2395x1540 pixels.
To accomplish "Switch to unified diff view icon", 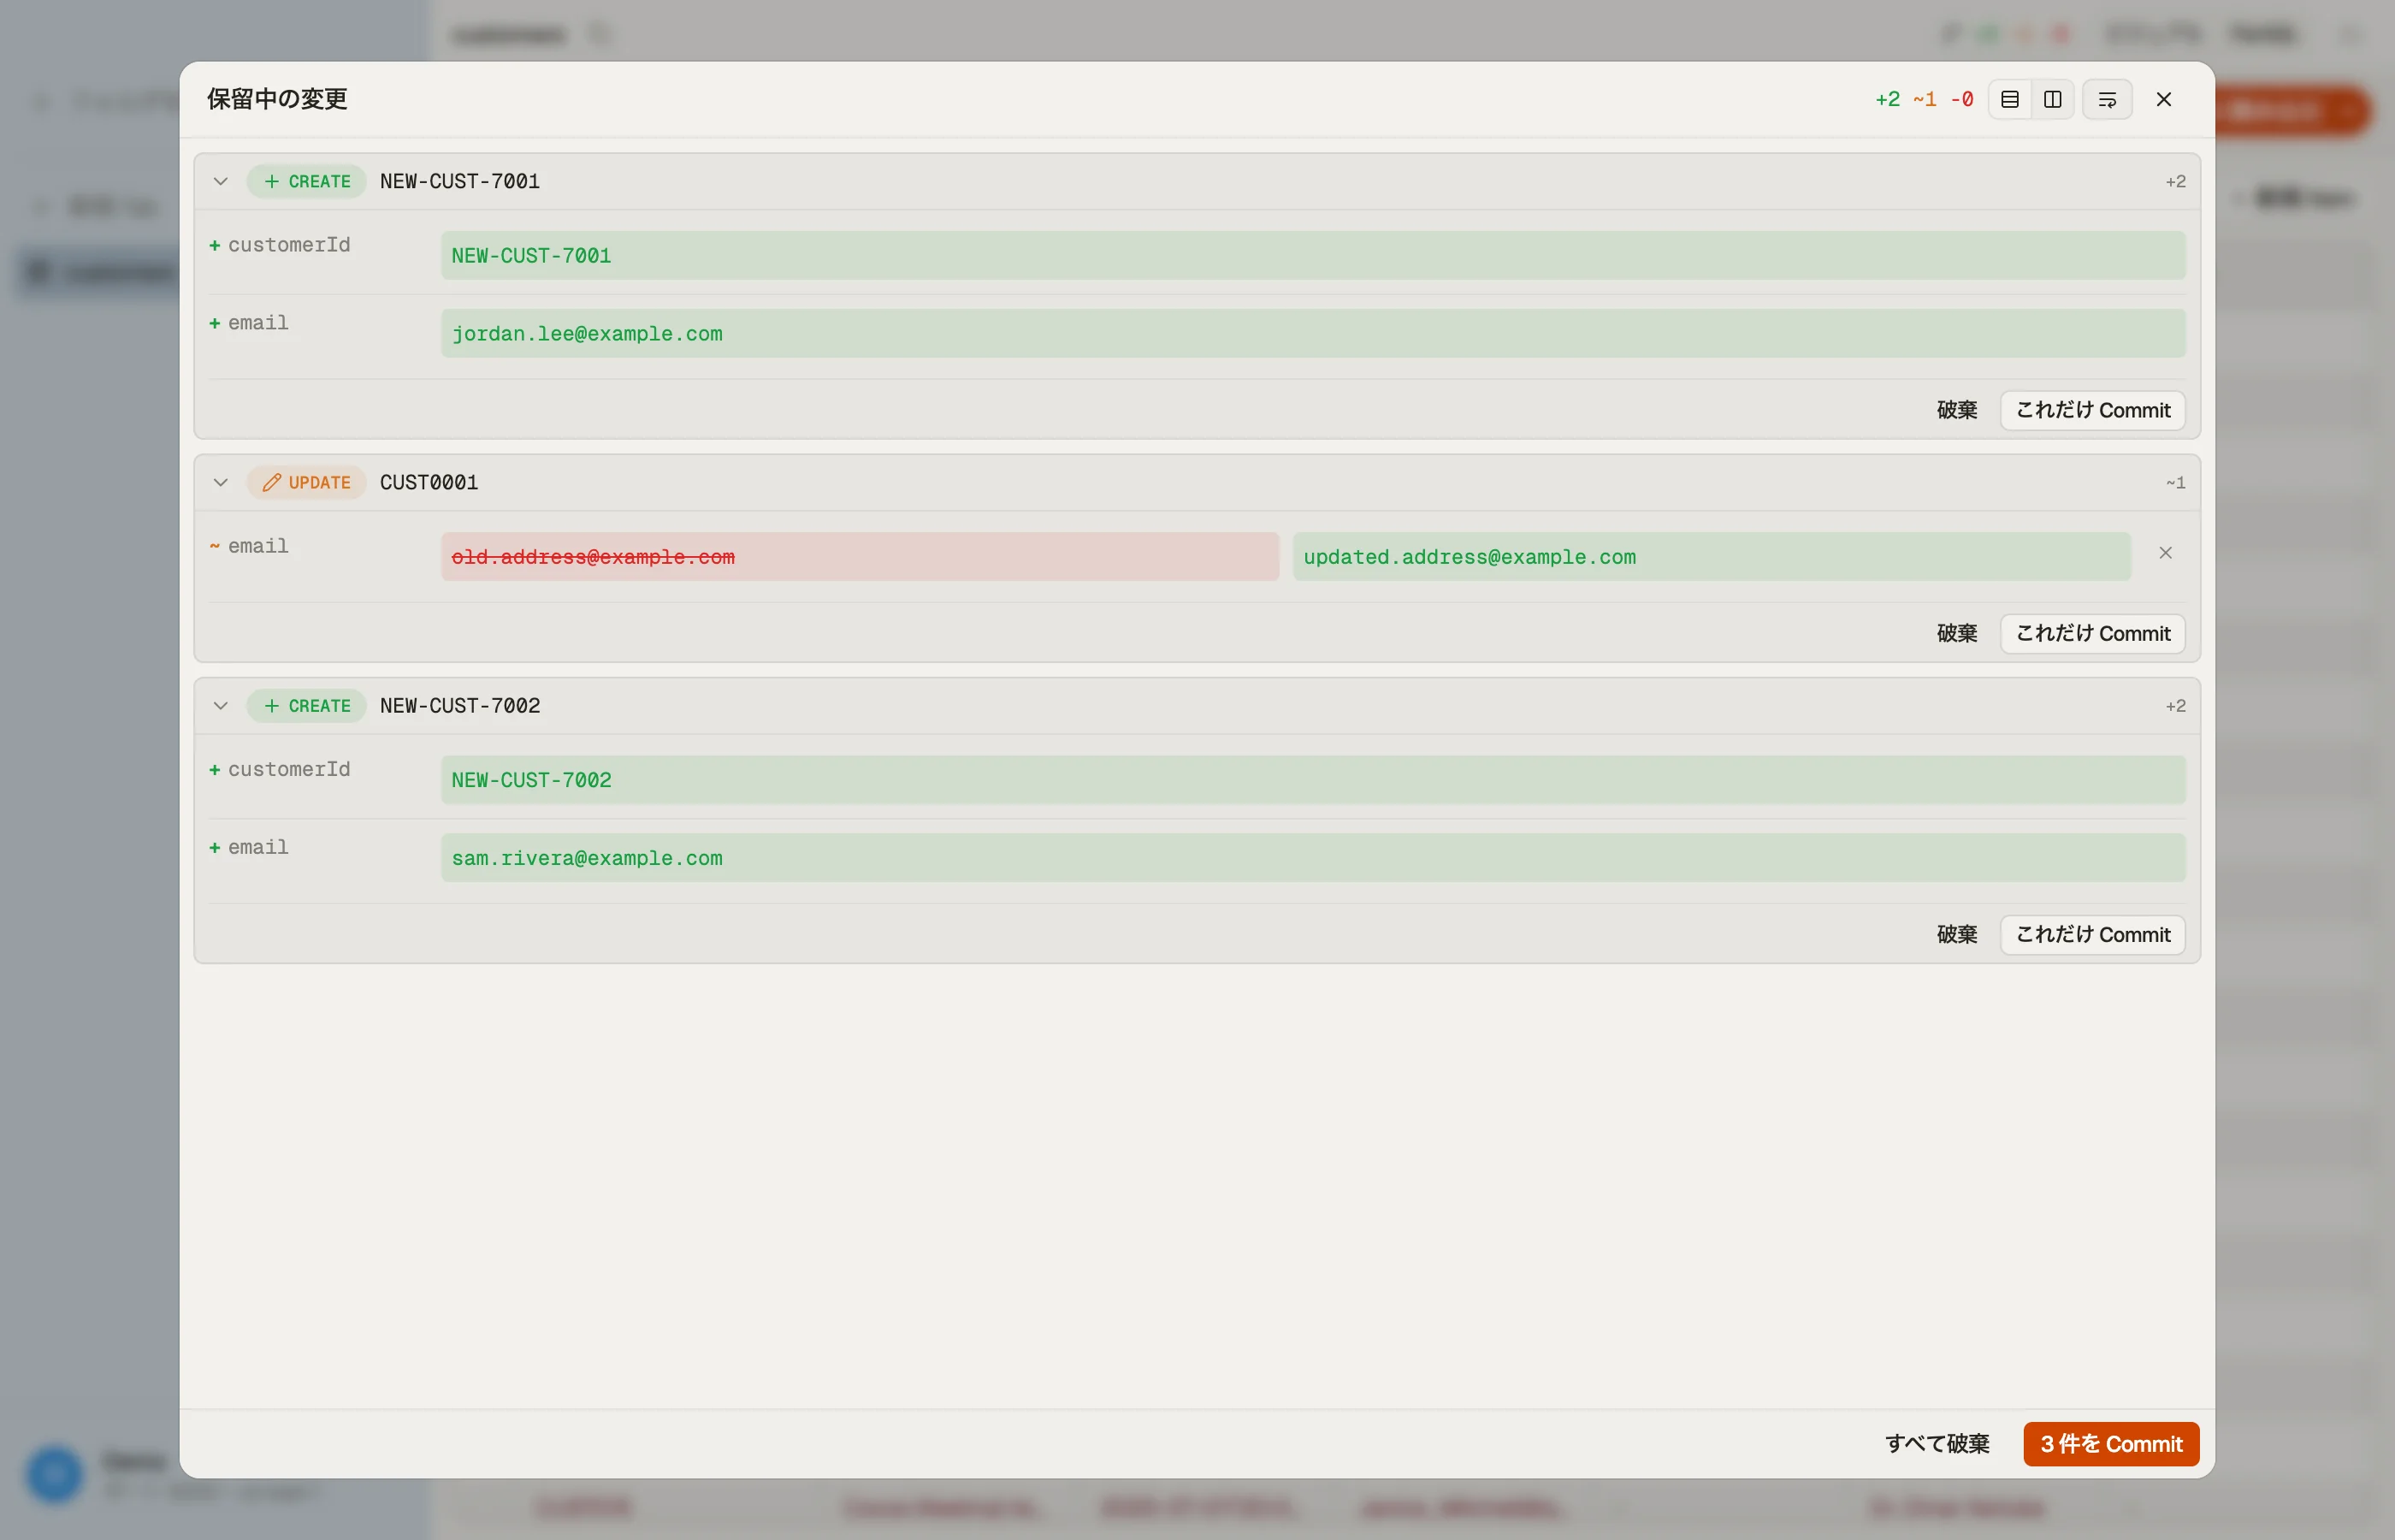I will click(2009, 99).
